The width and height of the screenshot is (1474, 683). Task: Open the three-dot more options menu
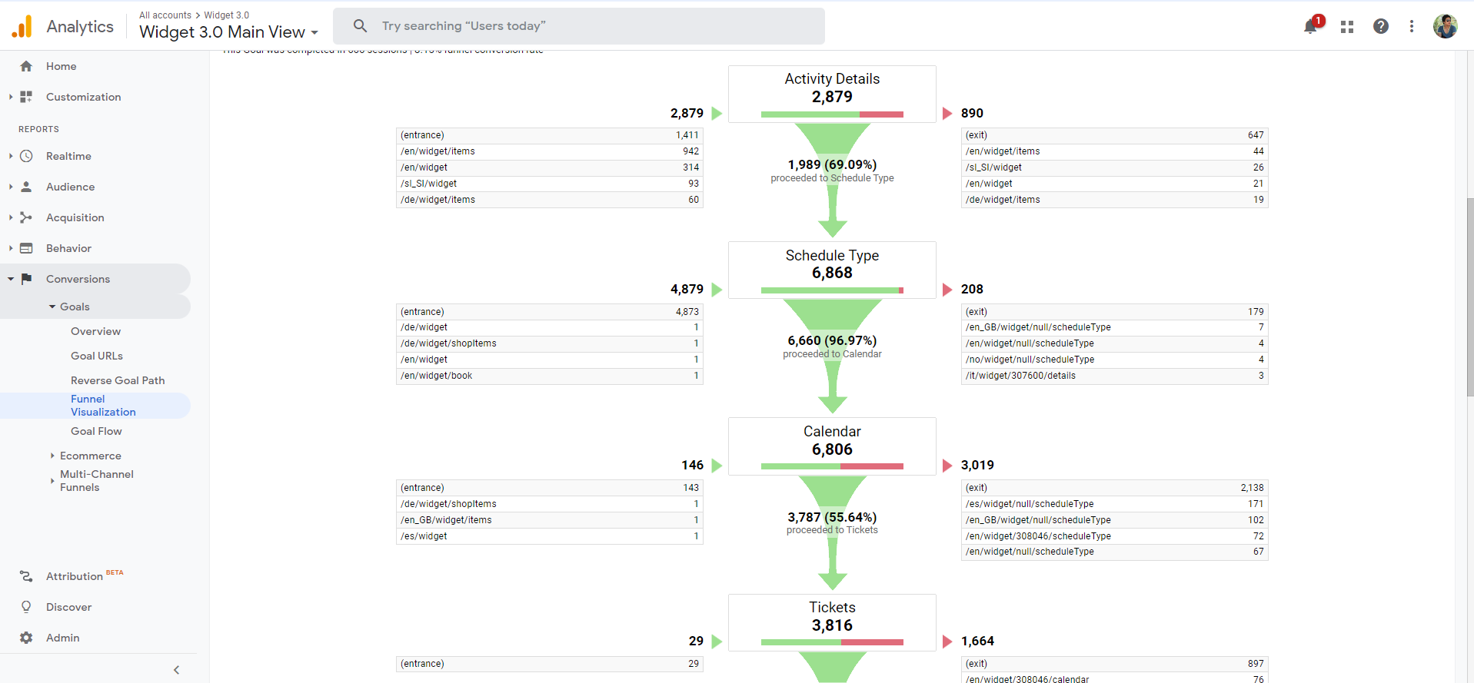coord(1412,26)
